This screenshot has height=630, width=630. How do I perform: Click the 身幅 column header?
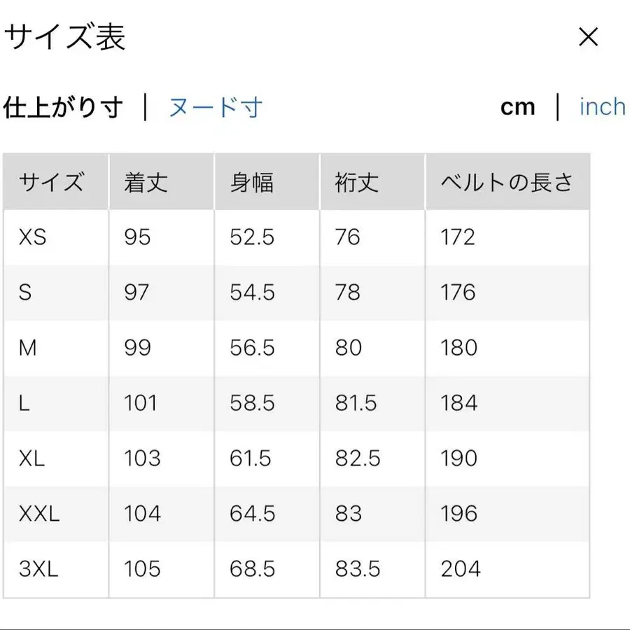249,182
